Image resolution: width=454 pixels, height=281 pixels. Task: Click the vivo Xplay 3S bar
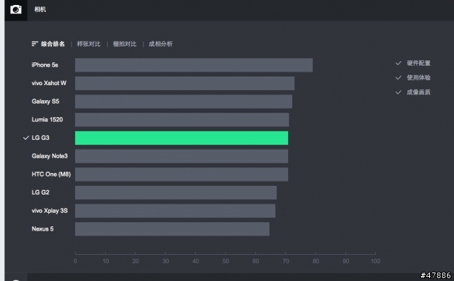[x=175, y=211]
